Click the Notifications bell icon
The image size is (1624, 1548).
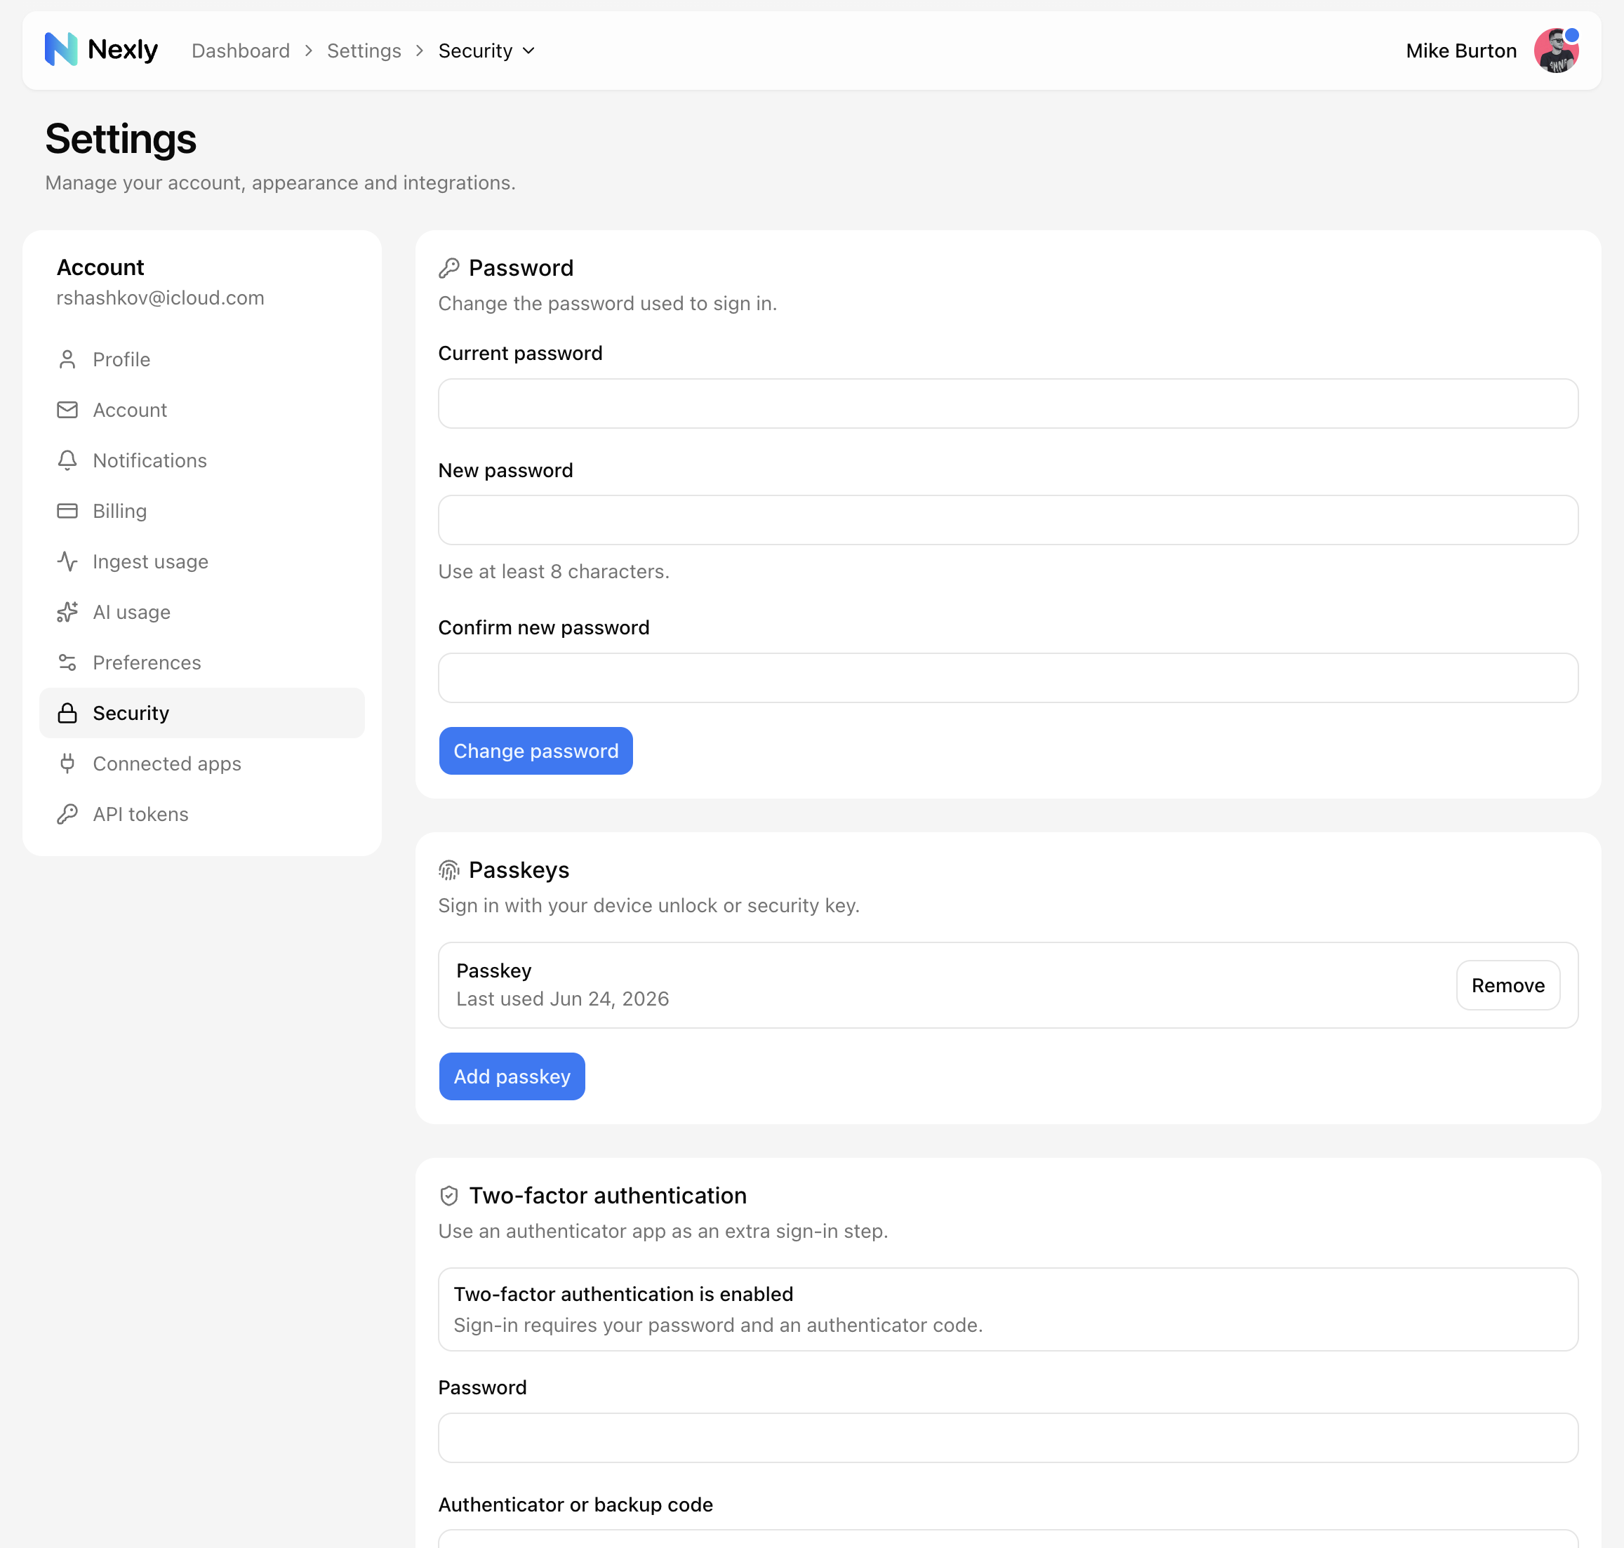coord(67,460)
